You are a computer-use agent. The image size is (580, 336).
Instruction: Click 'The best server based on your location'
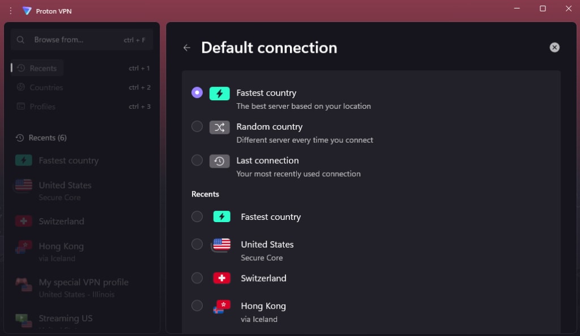[304, 106]
